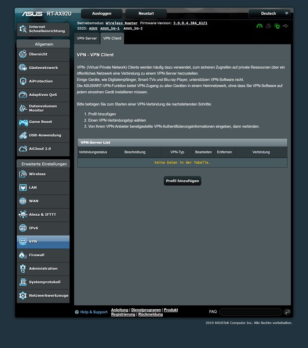The height and width of the screenshot is (348, 308).
Task: Click the AiCloud 2.0 cloud icon
Action: point(23,149)
